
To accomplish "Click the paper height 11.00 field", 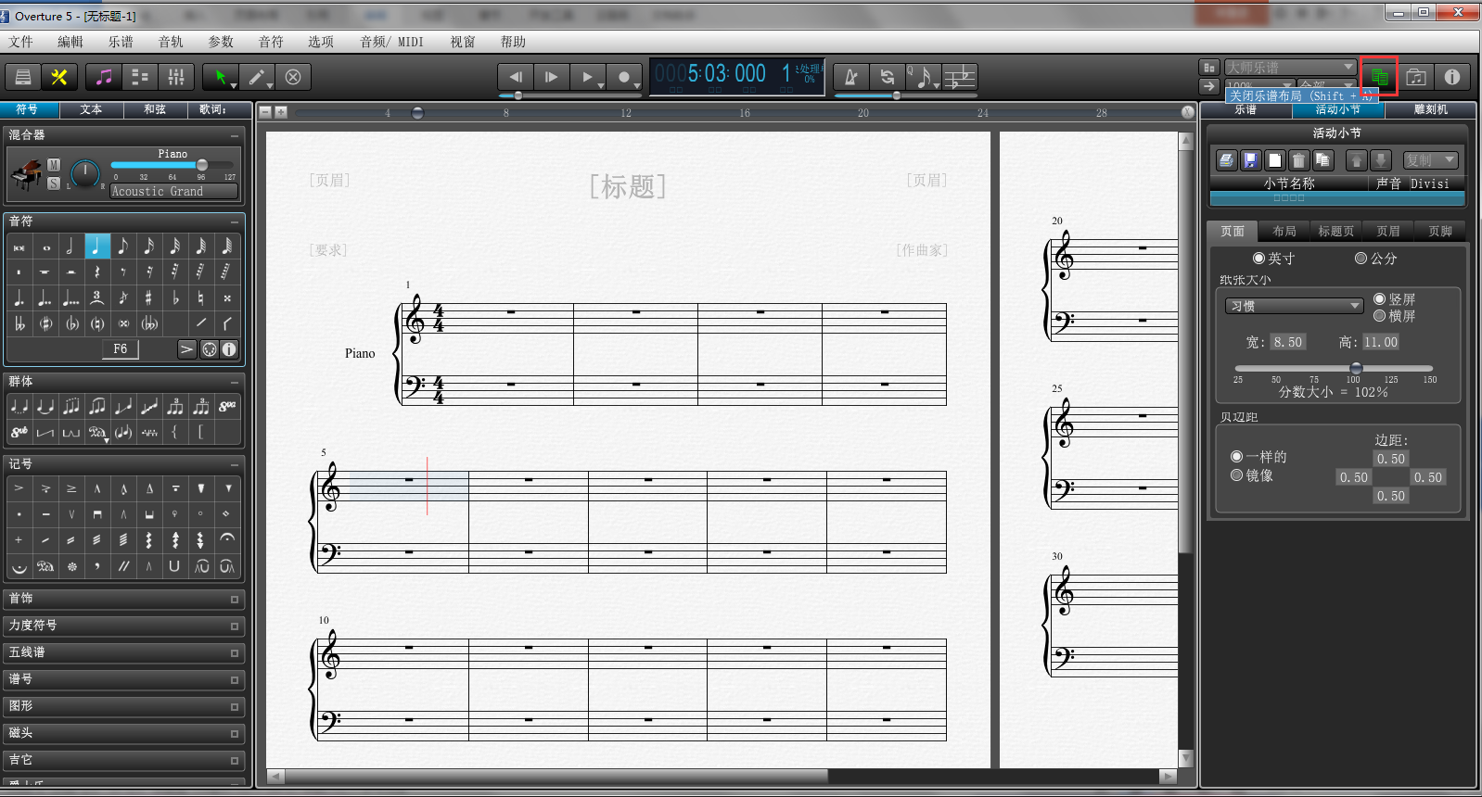I will click(1381, 342).
